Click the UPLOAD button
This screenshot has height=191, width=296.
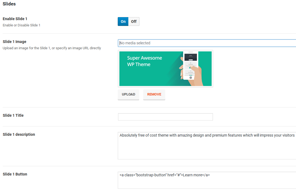[x=128, y=94]
